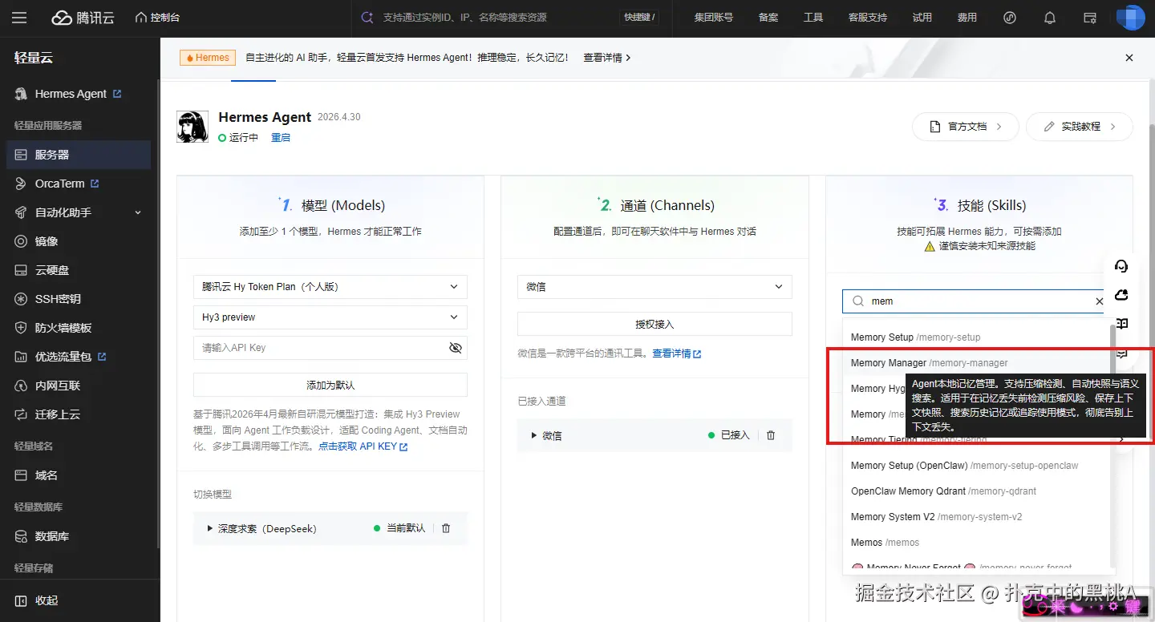
Task: Click the floating cloud assistant icon
Action: coord(1121,295)
